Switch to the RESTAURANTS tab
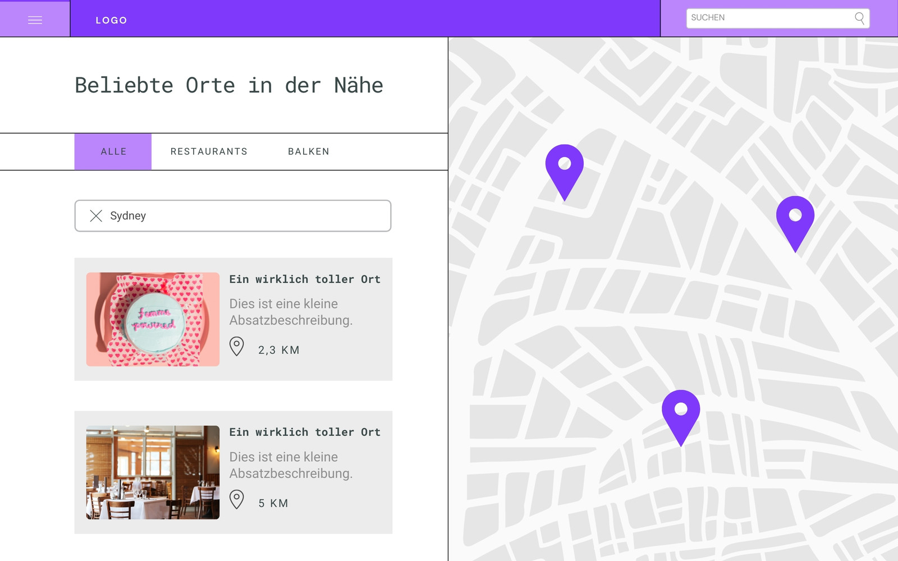Image resolution: width=898 pixels, height=561 pixels. pos(208,151)
